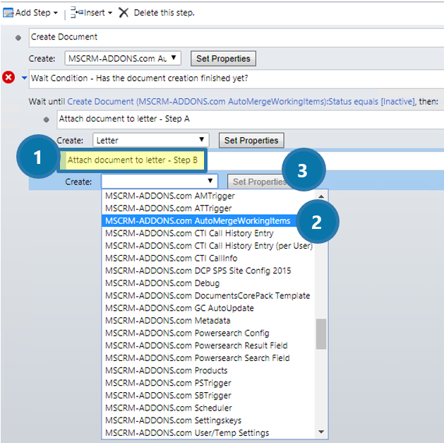Select MSCRM-ADDONS.com Powersearch Search Field

208,358
